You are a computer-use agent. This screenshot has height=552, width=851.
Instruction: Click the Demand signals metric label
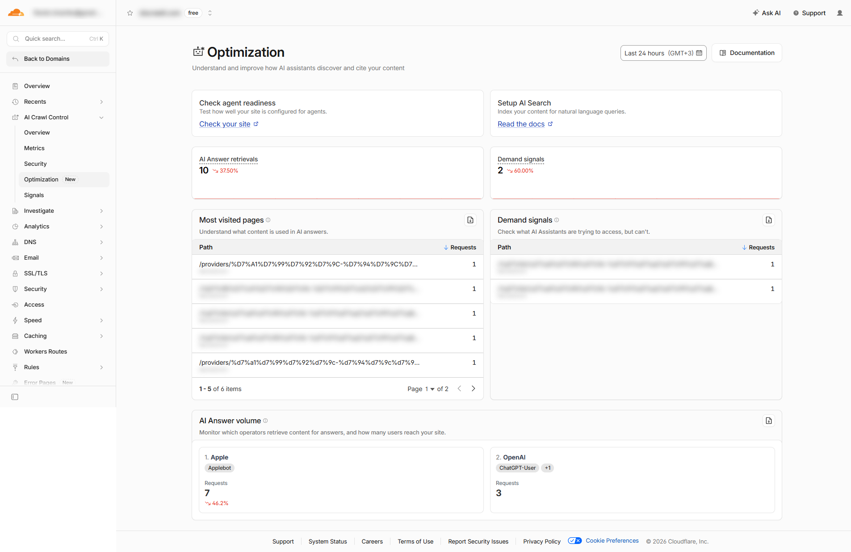pyautogui.click(x=521, y=160)
